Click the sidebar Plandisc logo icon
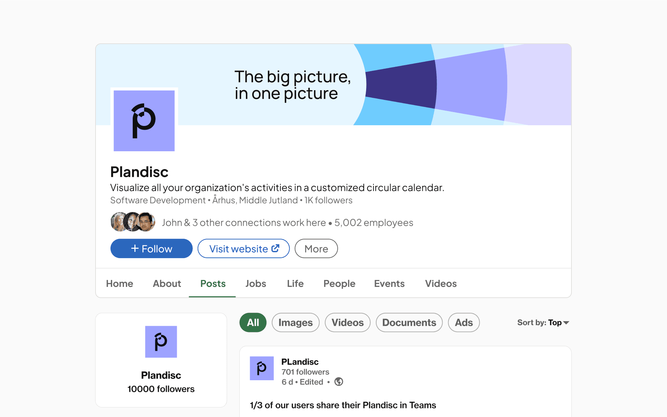 pos(161,341)
